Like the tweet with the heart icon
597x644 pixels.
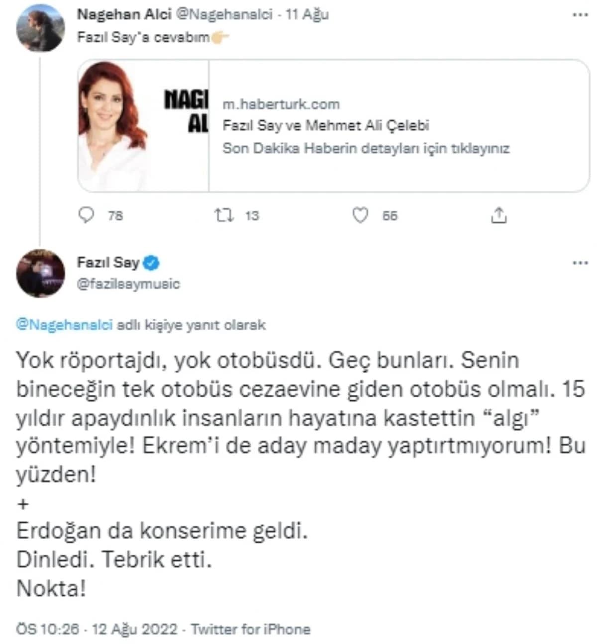[360, 215]
